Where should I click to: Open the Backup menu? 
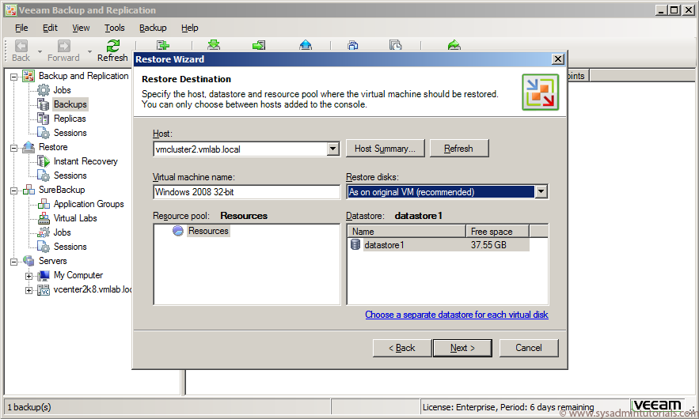pos(153,28)
